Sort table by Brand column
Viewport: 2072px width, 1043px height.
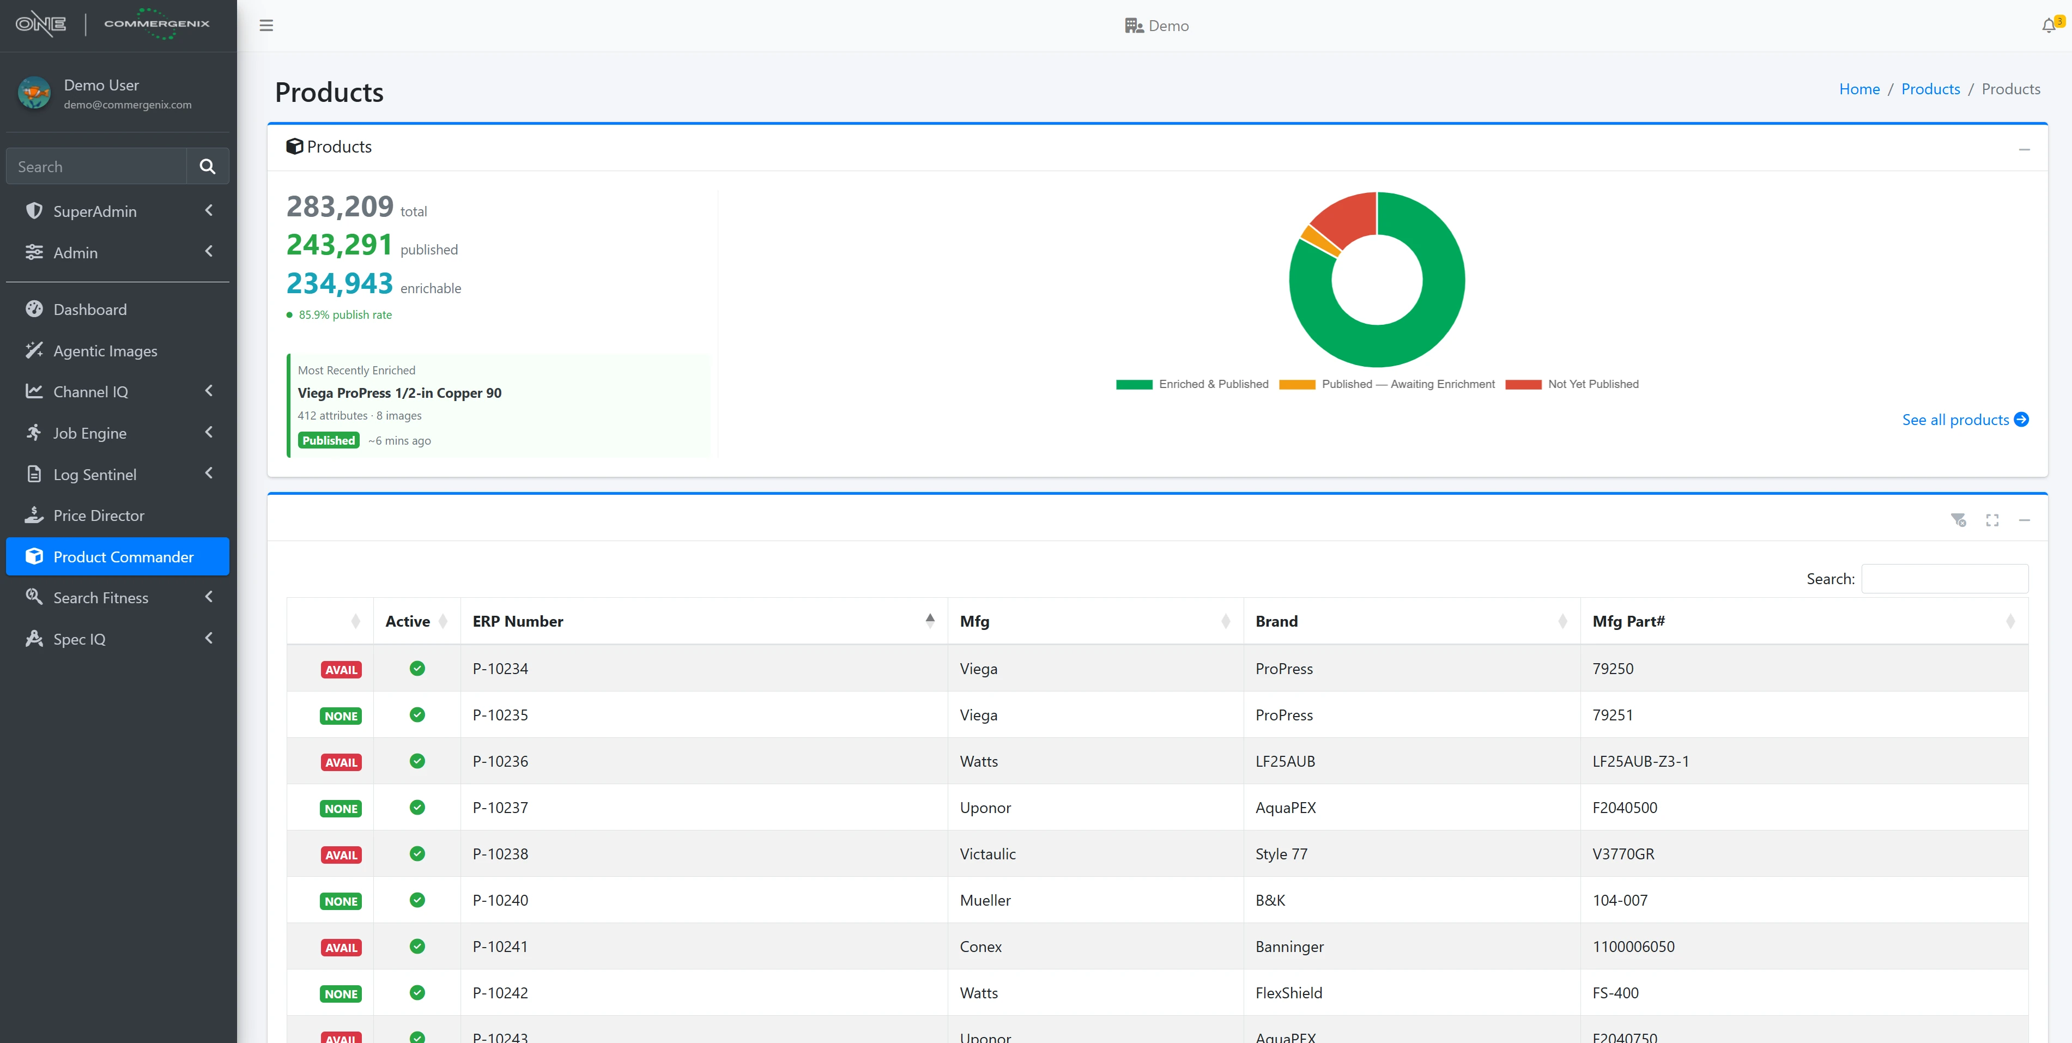point(1411,621)
